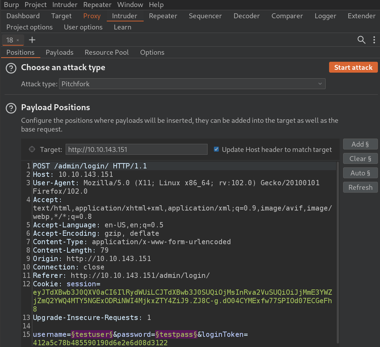Click the target crosshair icon
Viewport: 380px width, 347px height.
click(x=32, y=149)
